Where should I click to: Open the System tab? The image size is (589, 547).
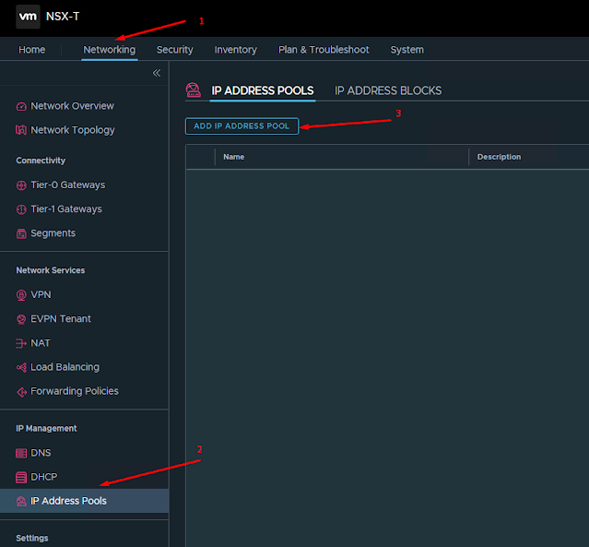coord(406,50)
